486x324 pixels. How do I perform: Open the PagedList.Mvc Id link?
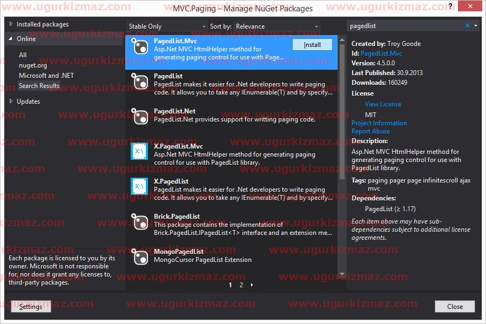[x=381, y=53]
